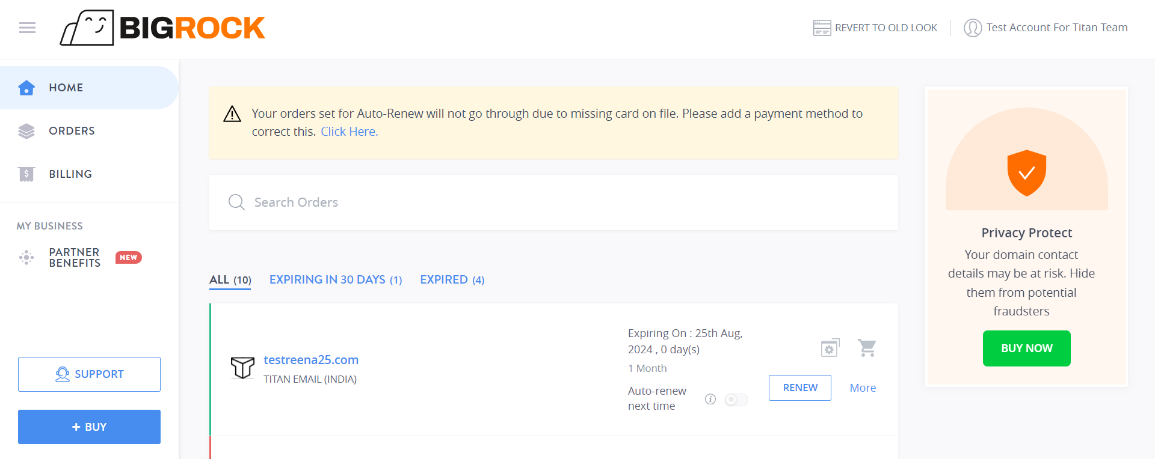The image size is (1155, 459).
Task: Open the user account avatar icon
Action: (972, 28)
